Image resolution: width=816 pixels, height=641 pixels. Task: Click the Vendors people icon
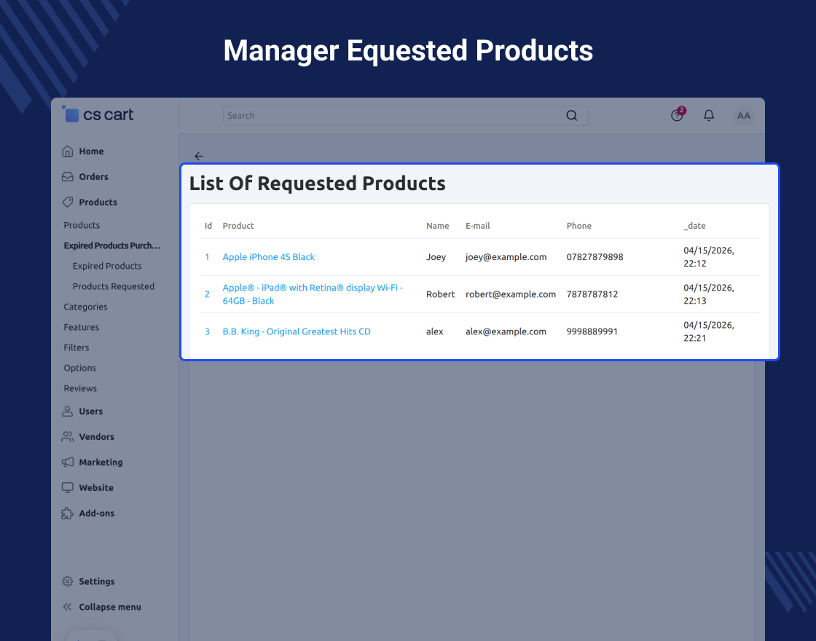pyautogui.click(x=68, y=437)
